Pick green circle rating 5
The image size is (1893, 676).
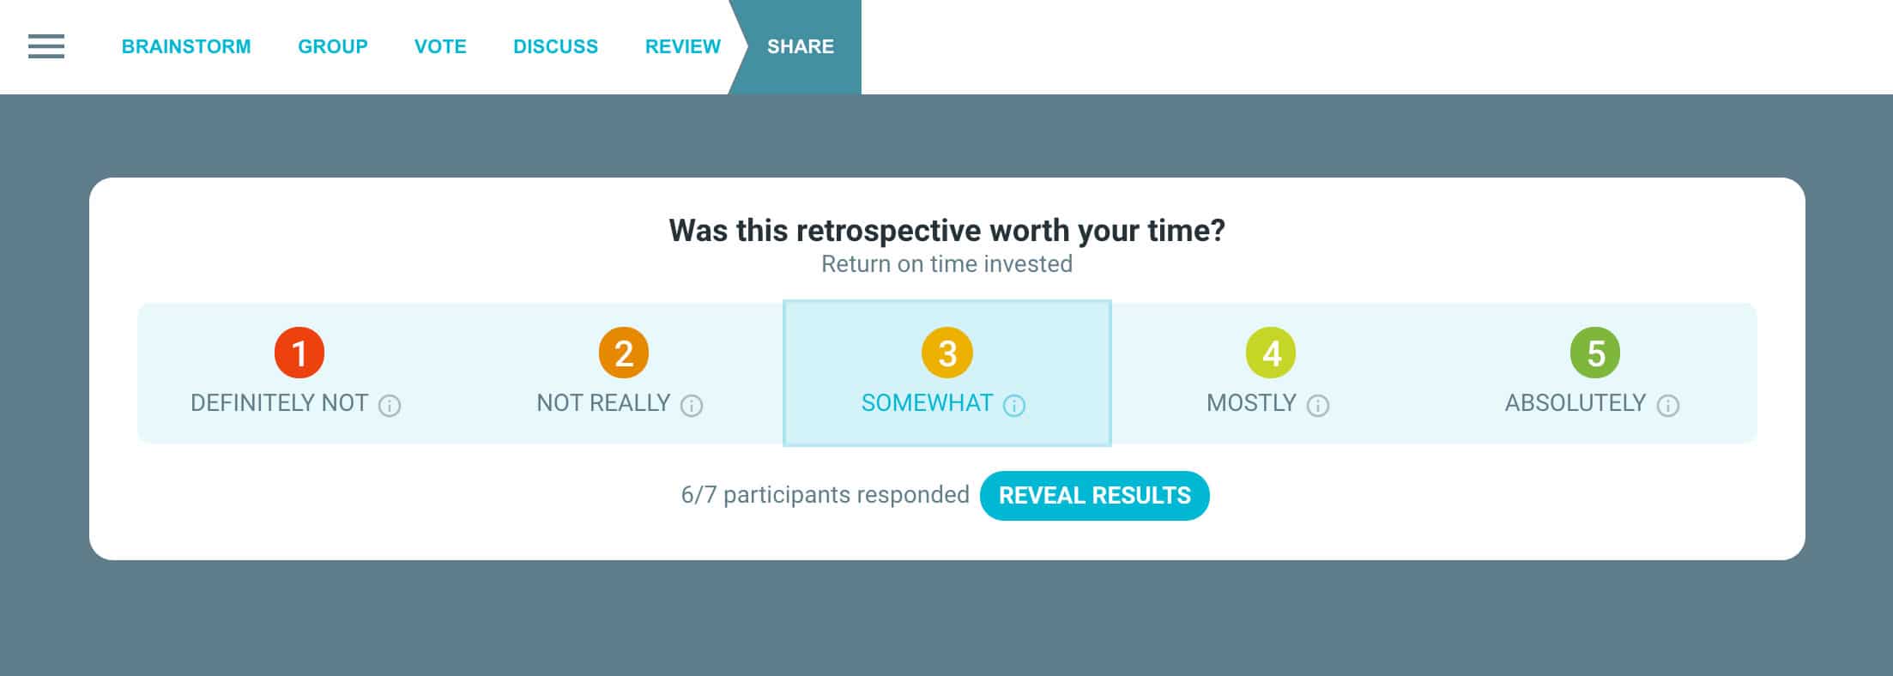(x=1595, y=353)
